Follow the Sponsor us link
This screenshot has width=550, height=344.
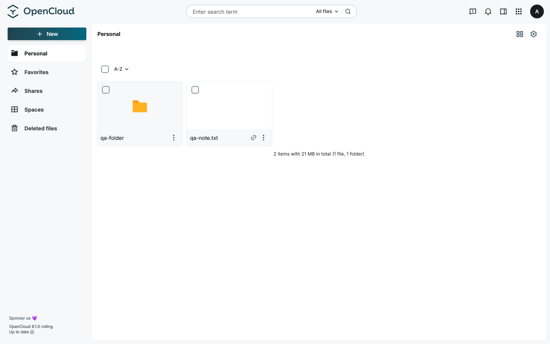[x=23, y=318]
